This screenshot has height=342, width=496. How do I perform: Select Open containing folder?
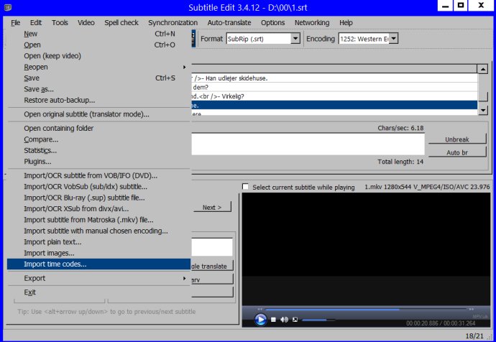[x=98, y=128]
